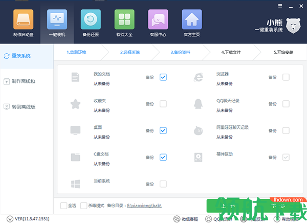Click the C盘文档 folder icon
This screenshot has height=224, width=307.
point(75,158)
